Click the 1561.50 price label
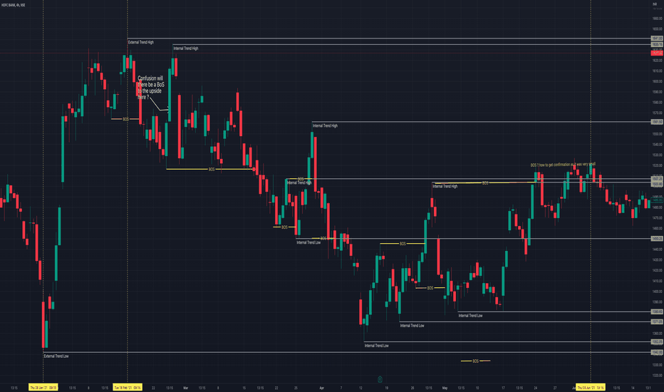Screen dimensions: 664x392 657,122
